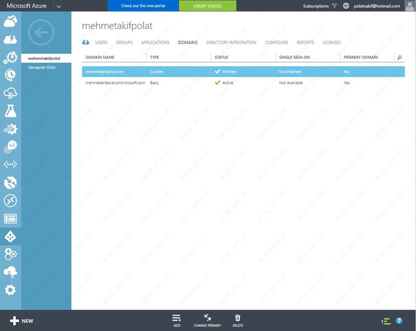
Task: Open Active Directory diamond sidebar icon
Action: coord(10,236)
